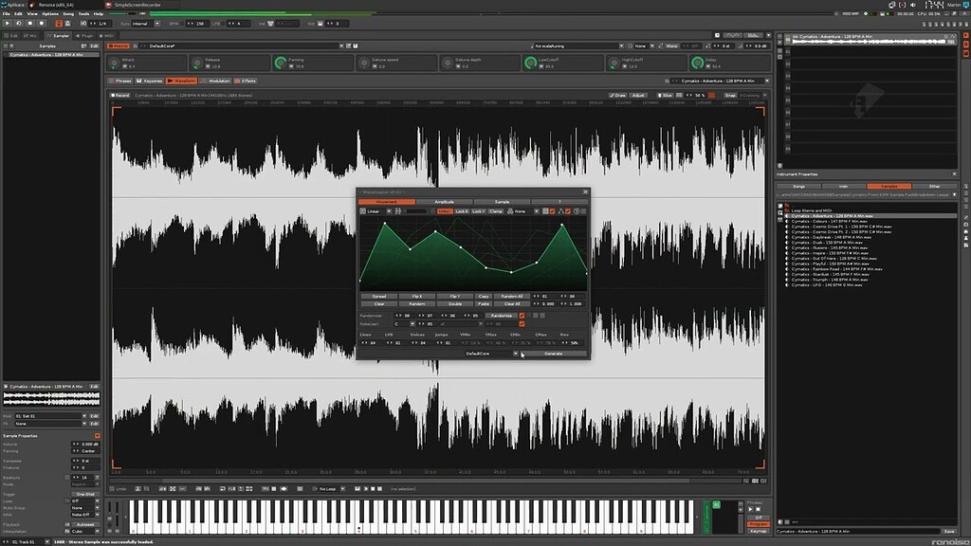Select the Draw tool in waveform editor
The height and width of the screenshot is (546, 971).
tap(618, 96)
